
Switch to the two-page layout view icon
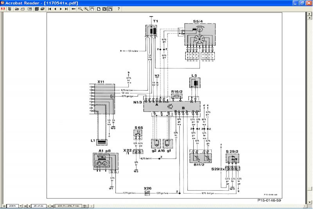click(x=104, y=9)
